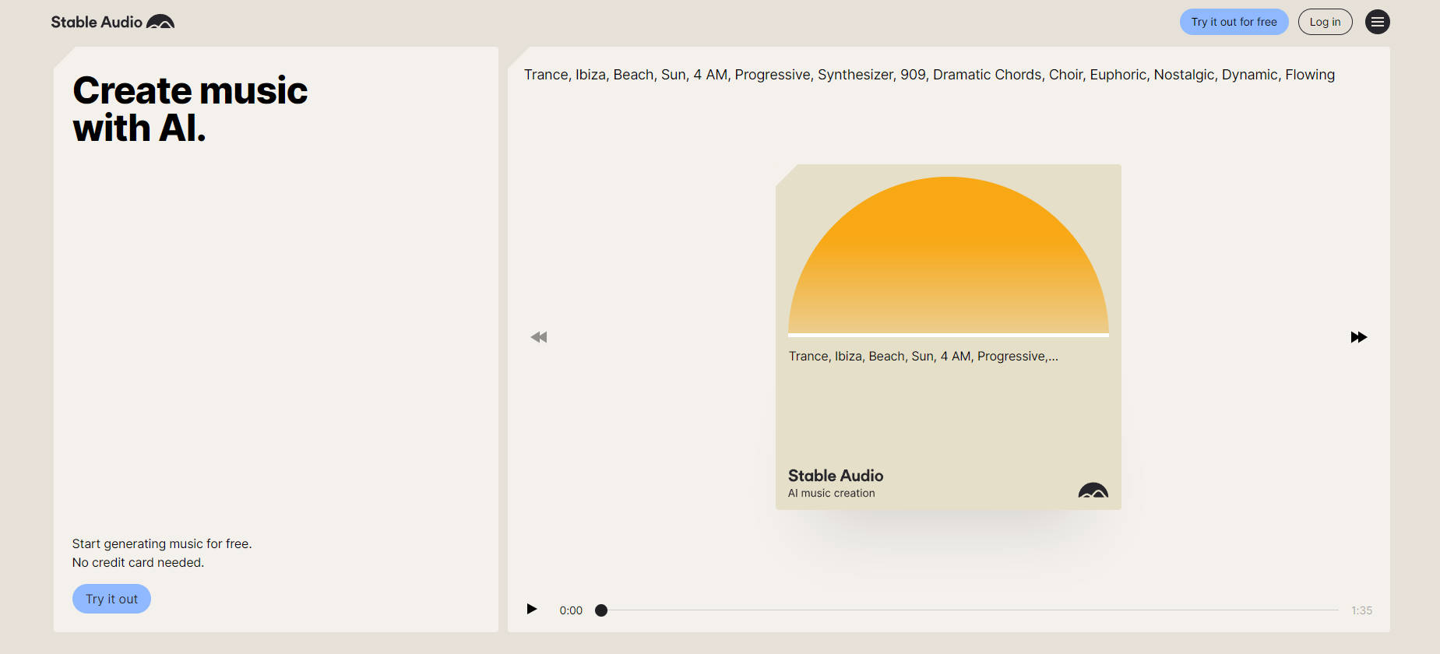Play the track with play button

point(532,609)
